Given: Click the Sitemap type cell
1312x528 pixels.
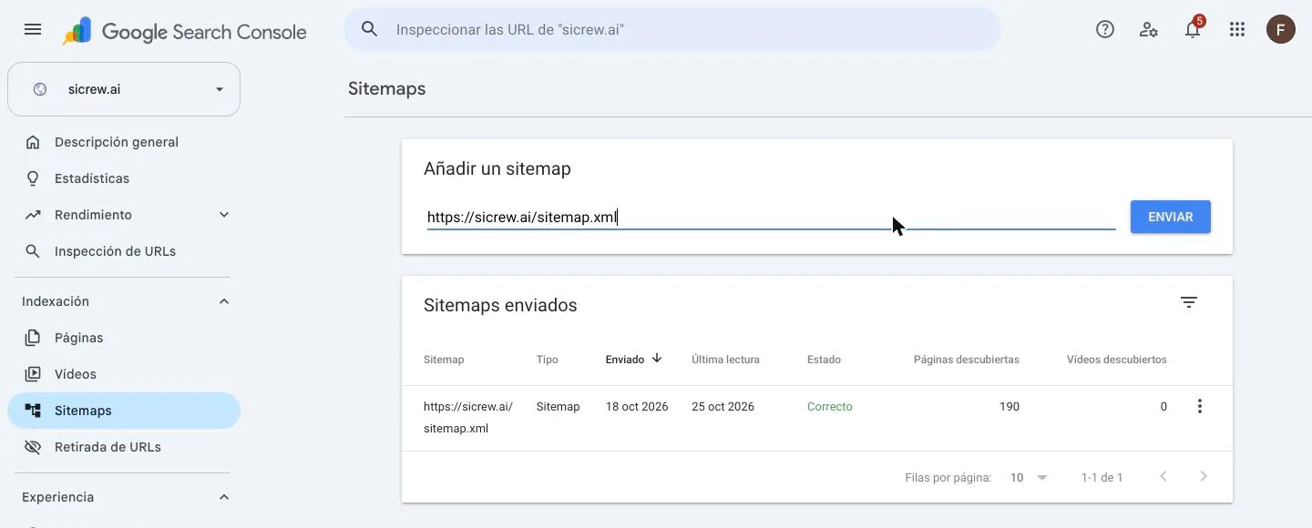Looking at the screenshot, I should coord(558,407).
